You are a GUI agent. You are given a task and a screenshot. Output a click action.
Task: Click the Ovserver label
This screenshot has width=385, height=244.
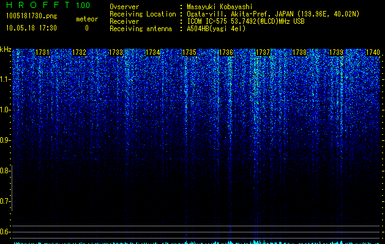pyautogui.click(x=124, y=7)
